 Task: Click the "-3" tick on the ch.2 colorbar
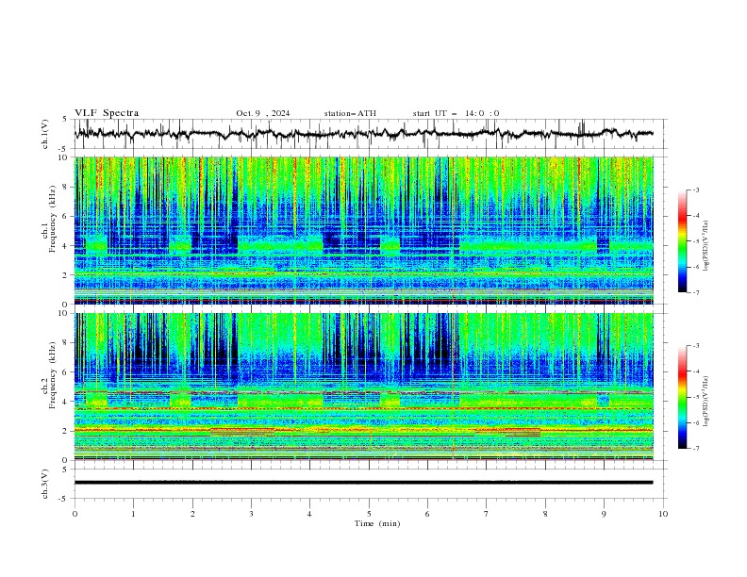(695, 346)
